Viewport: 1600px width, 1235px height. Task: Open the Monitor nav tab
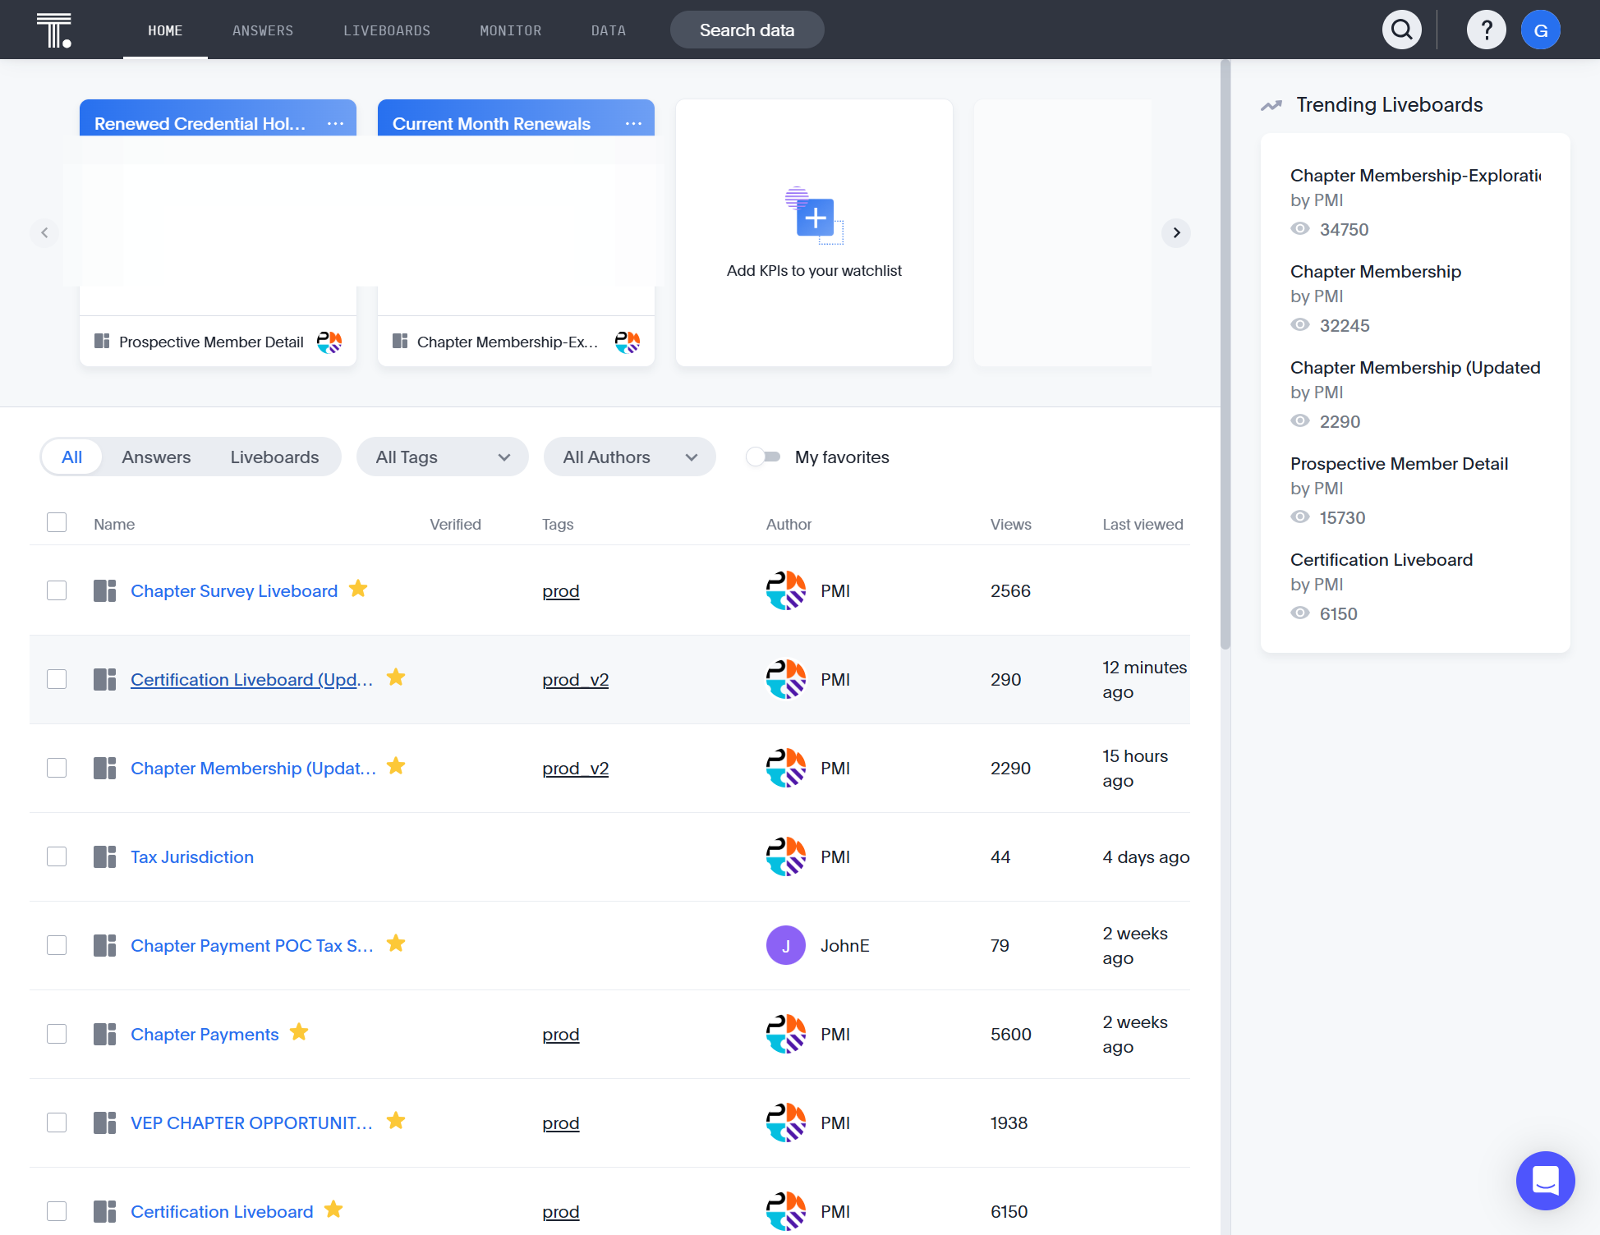pyautogui.click(x=511, y=30)
